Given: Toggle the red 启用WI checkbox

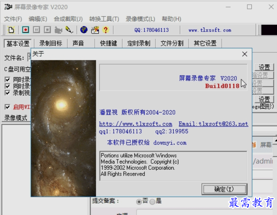Looking at the screenshot, I should point(7,107).
